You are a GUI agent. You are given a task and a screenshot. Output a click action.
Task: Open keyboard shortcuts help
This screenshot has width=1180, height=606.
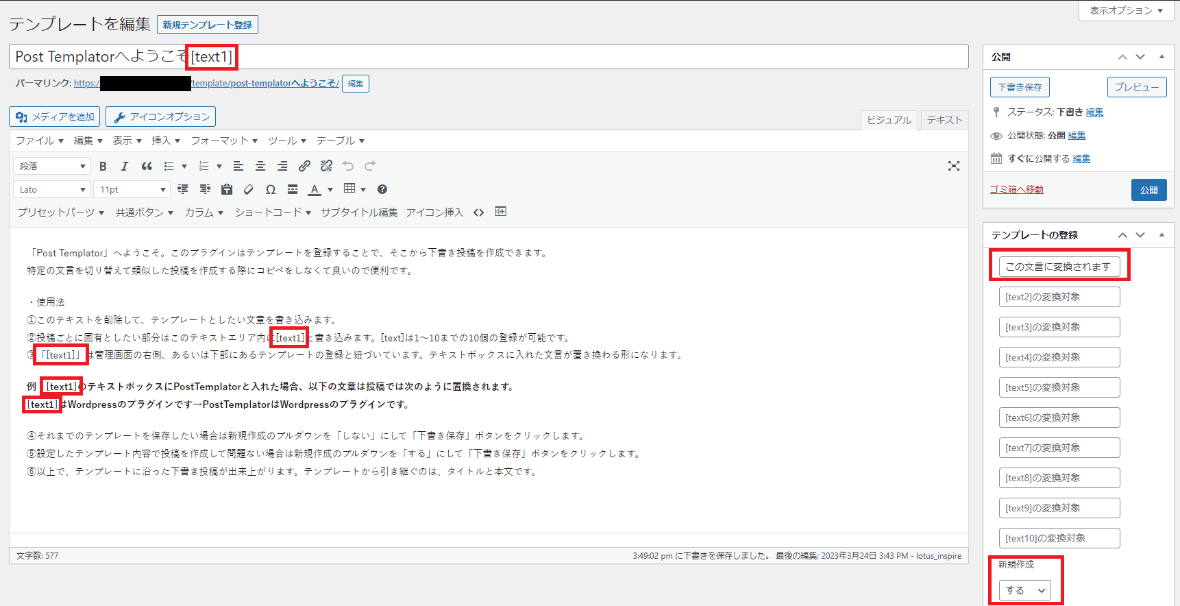pos(382,189)
